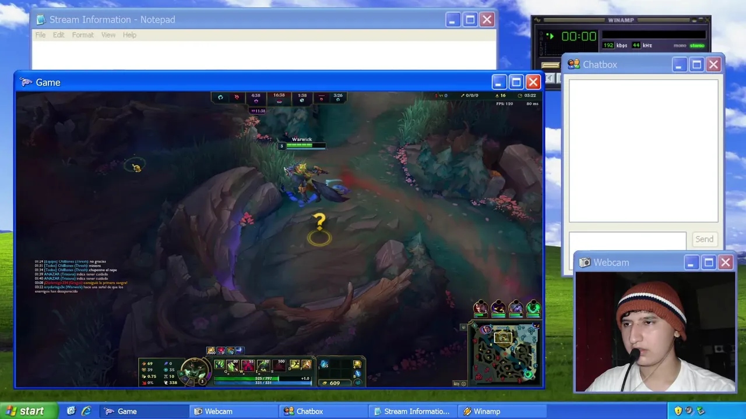Click the champion health bar 525/797

pyautogui.click(x=263, y=378)
